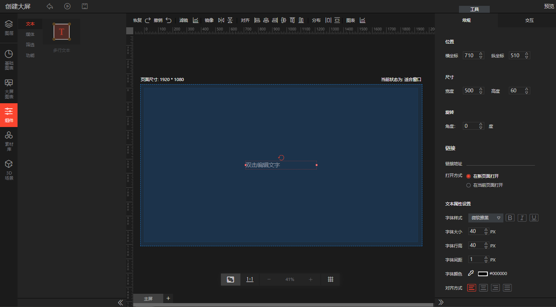
Task: Distribute horizontally with the 分布 icon
Action: click(328, 20)
